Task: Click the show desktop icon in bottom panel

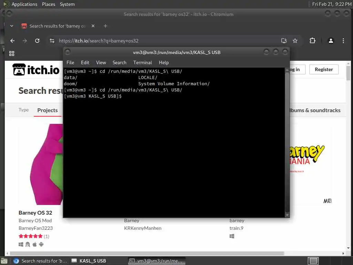Action: click(x=4, y=261)
